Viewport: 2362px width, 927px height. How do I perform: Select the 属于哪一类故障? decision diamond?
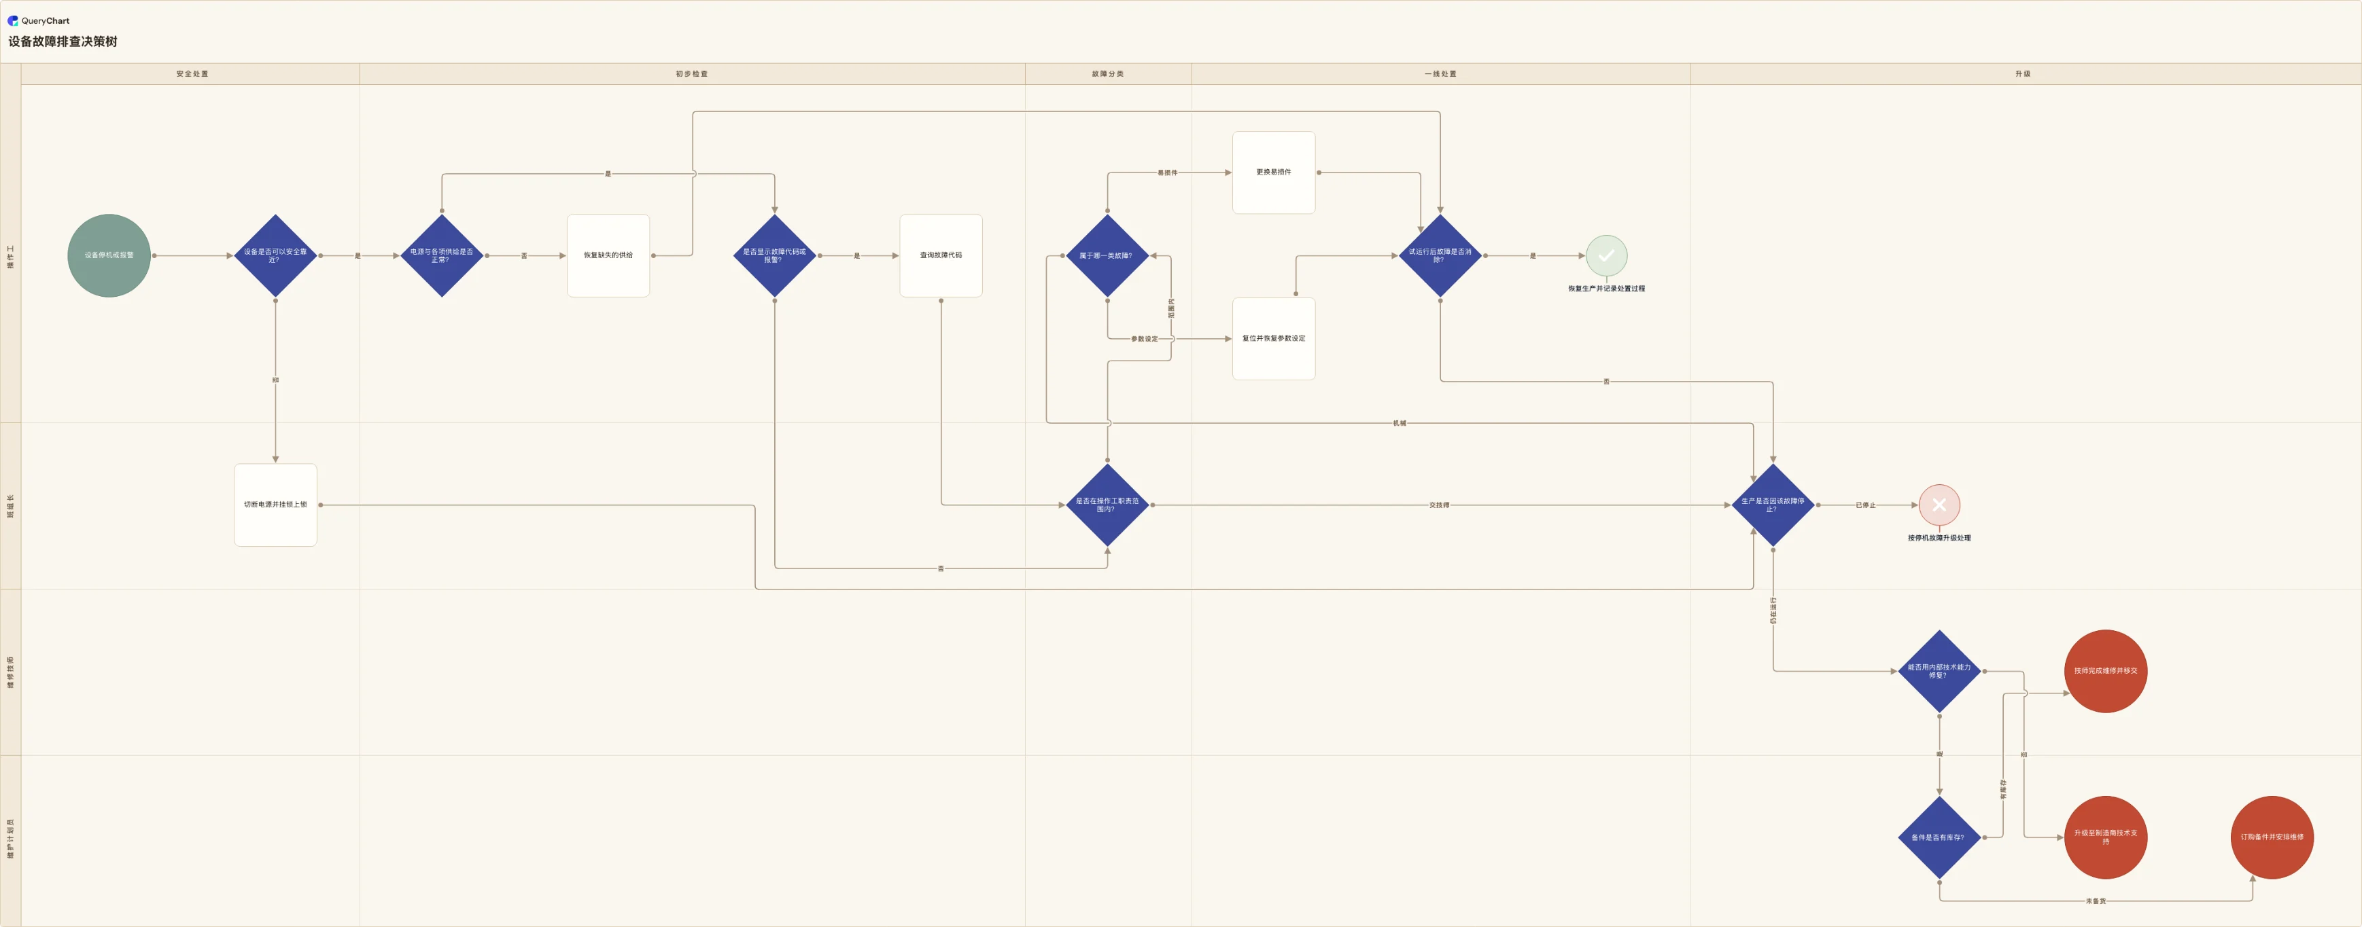point(1108,255)
